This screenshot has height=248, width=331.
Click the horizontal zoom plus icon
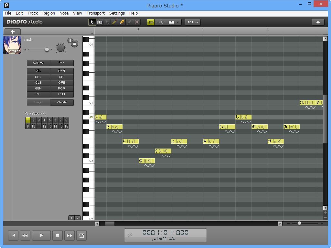322,223
